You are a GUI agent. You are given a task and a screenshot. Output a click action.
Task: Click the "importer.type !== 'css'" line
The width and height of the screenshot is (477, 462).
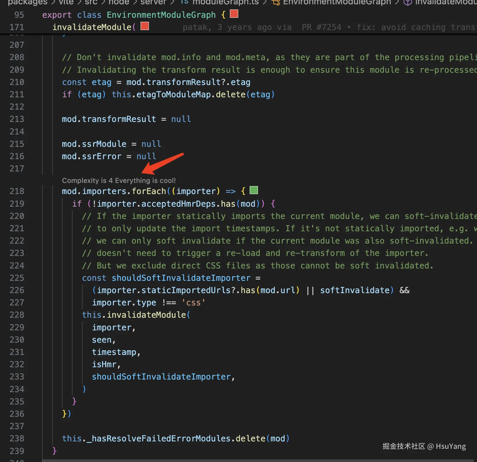click(x=149, y=302)
